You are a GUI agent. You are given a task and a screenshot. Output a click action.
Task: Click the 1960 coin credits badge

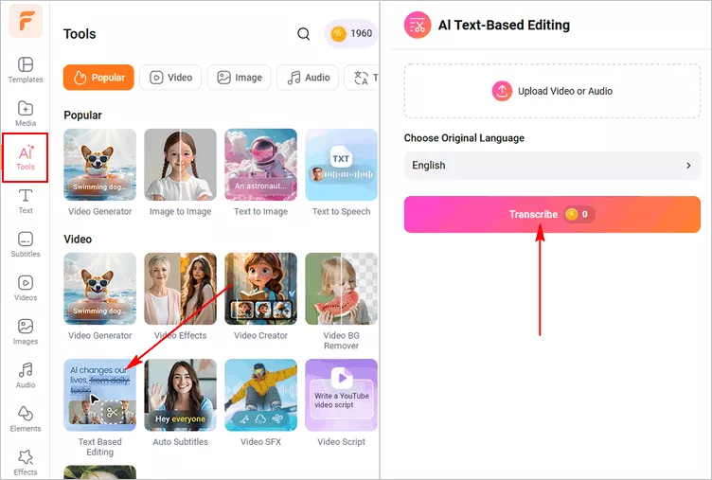coord(351,33)
